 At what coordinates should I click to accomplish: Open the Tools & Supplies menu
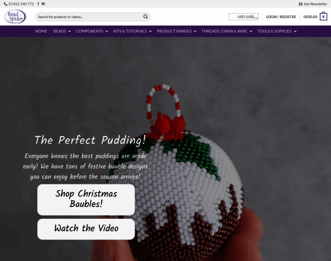(x=277, y=31)
